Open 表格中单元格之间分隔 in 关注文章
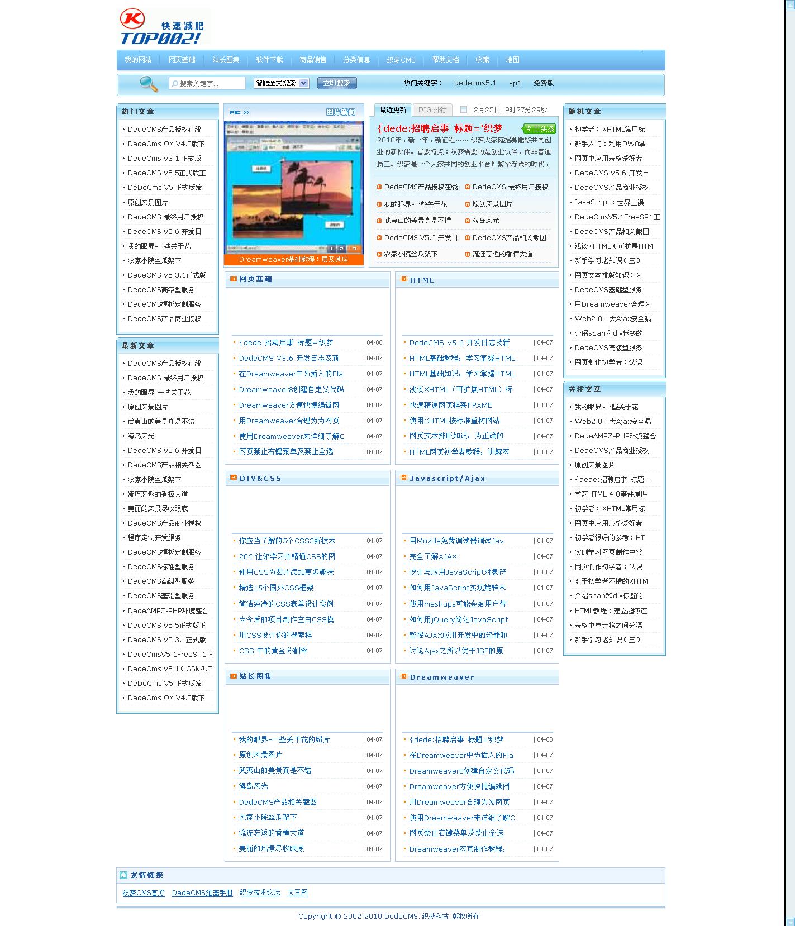This screenshot has width=795, height=926. [608, 626]
